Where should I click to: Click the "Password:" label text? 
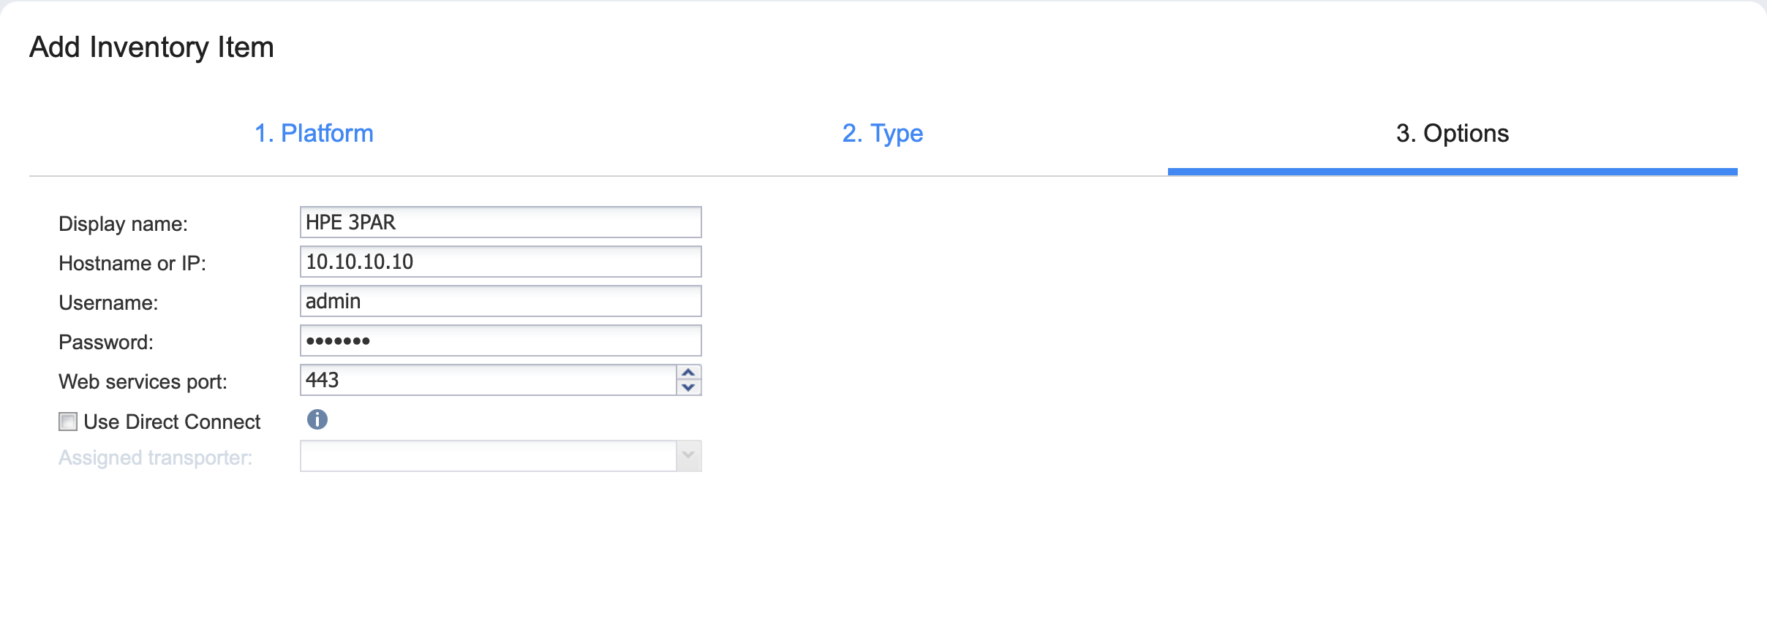[106, 342]
